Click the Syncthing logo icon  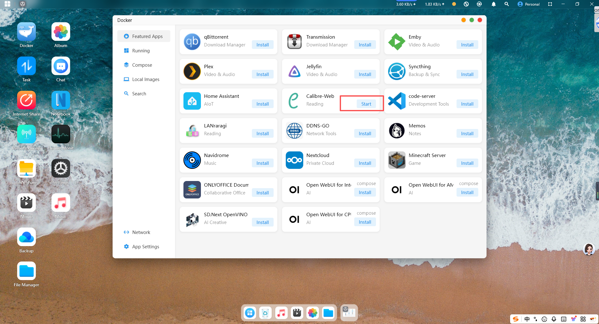(x=397, y=71)
